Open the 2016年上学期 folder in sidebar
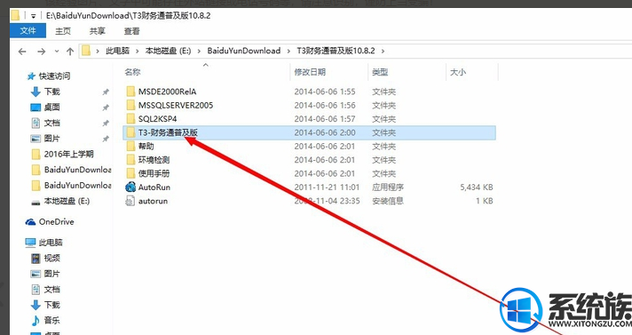Screen dimensions: 632x335 [68, 155]
